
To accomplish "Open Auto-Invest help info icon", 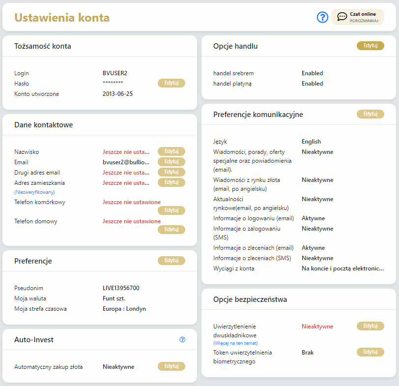I will [x=182, y=339].
